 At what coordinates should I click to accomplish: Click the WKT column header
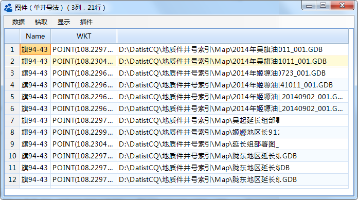[84, 36]
